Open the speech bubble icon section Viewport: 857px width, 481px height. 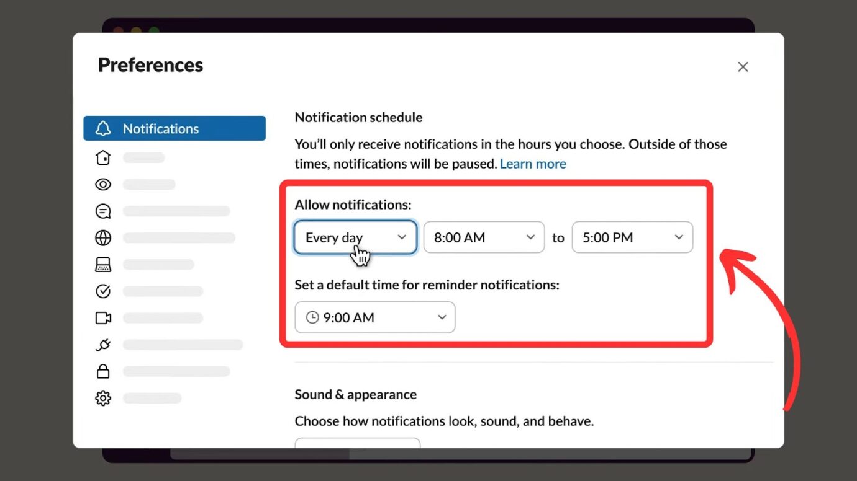pos(103,211)
